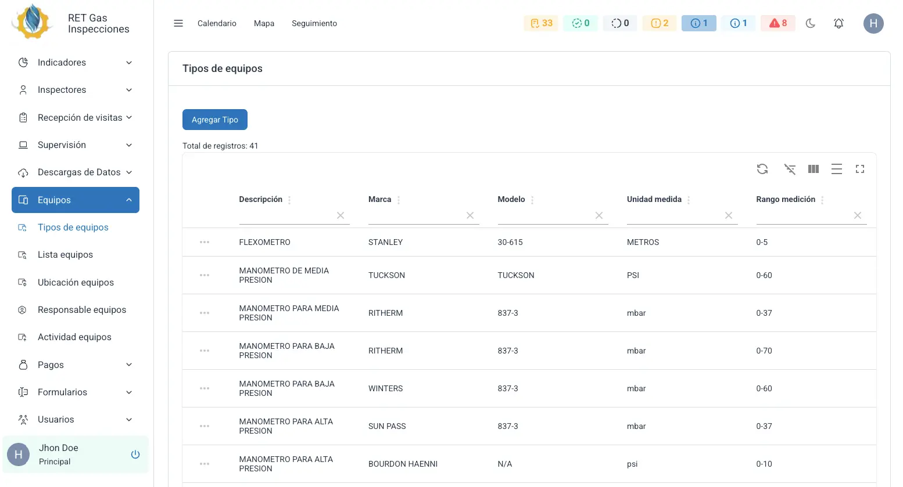Open Ubicación equipos submenu item

tap(76, 283)
